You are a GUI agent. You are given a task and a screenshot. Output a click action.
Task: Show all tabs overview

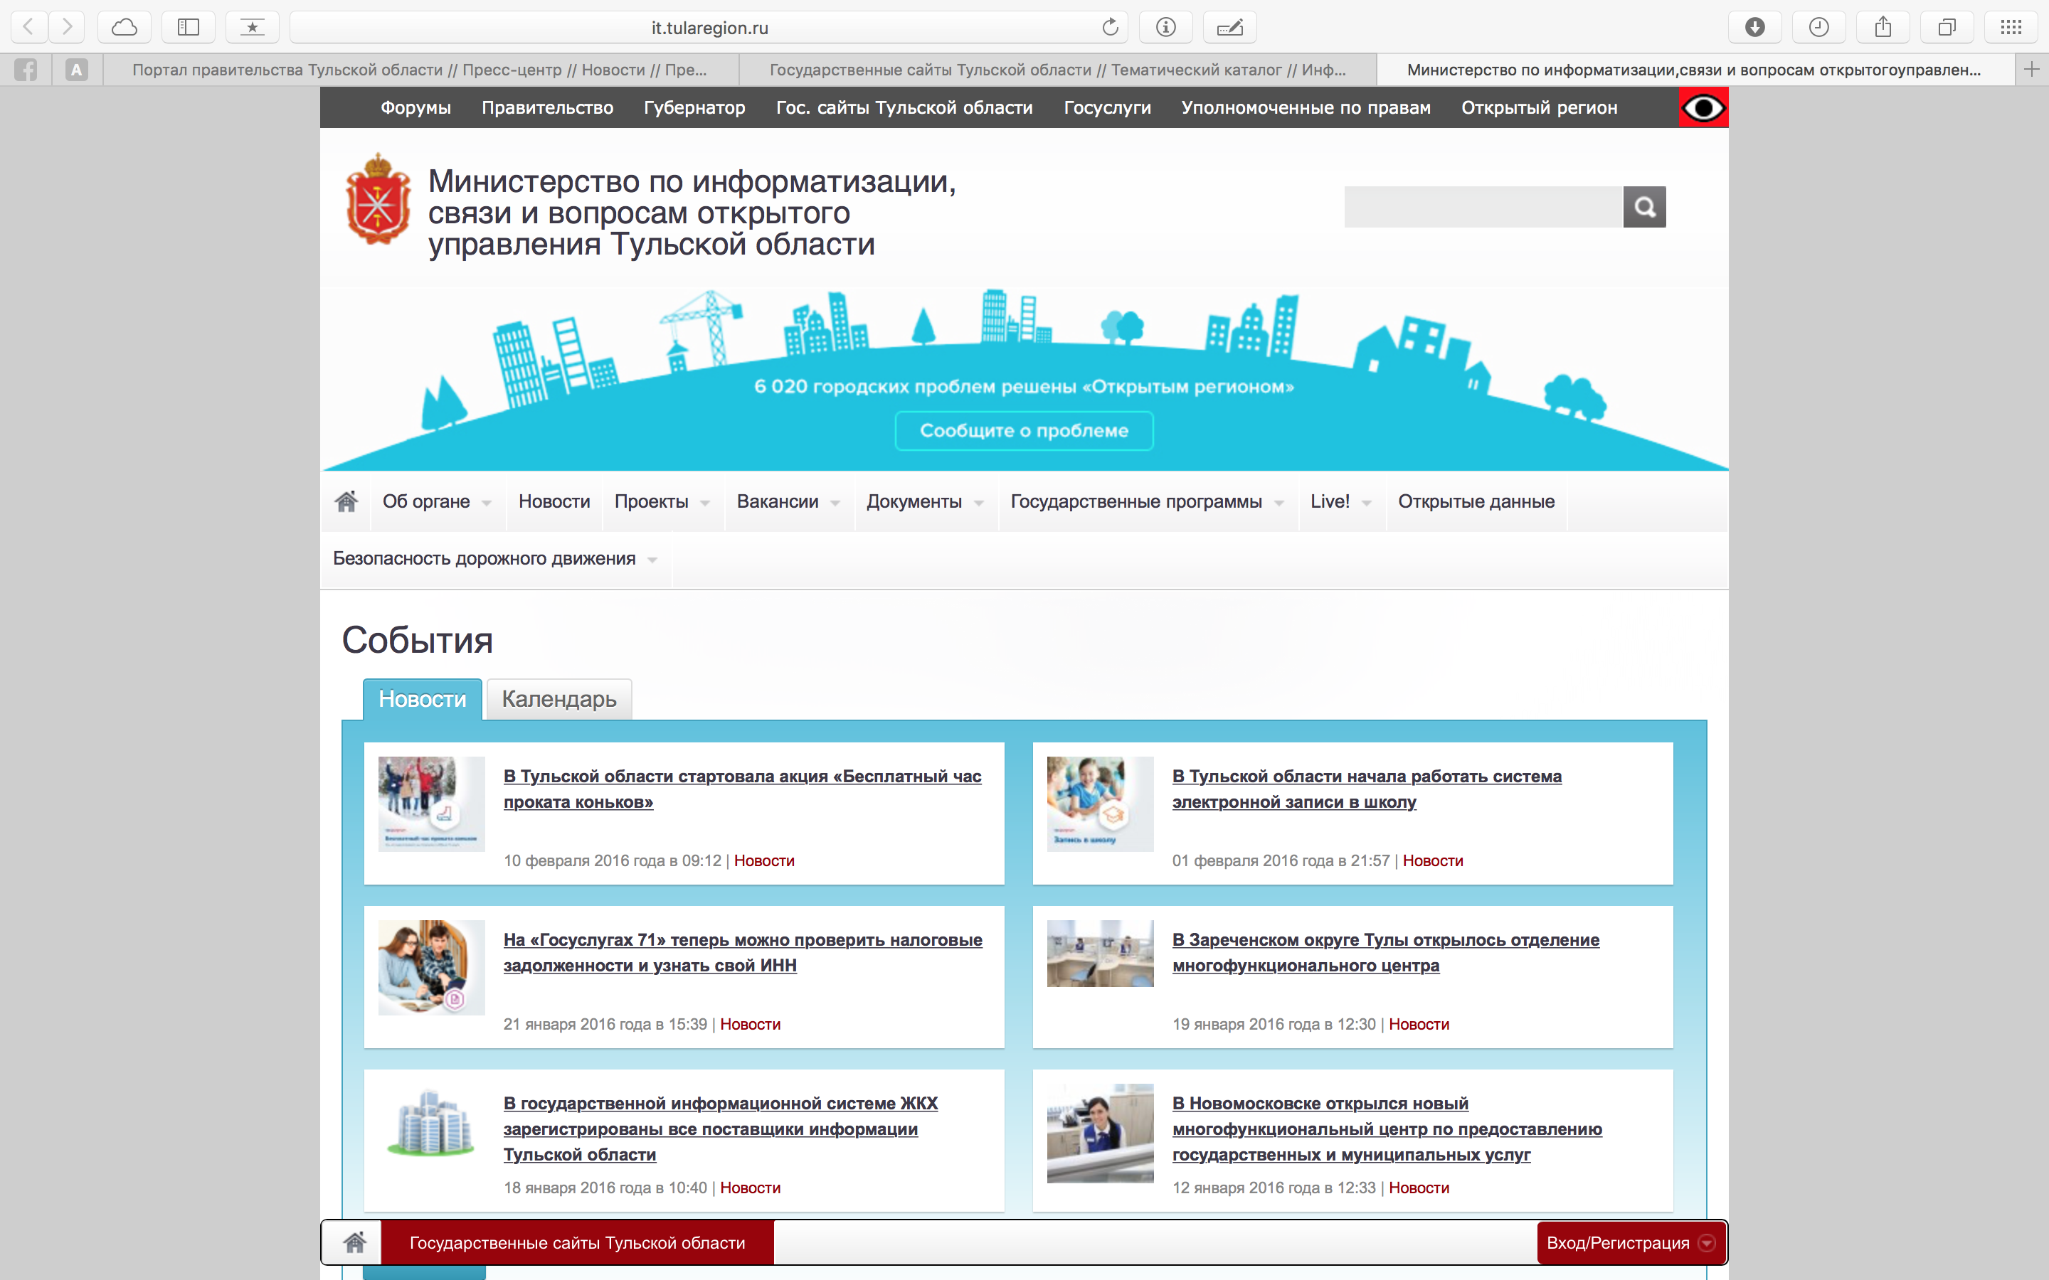pos(1947,27)
